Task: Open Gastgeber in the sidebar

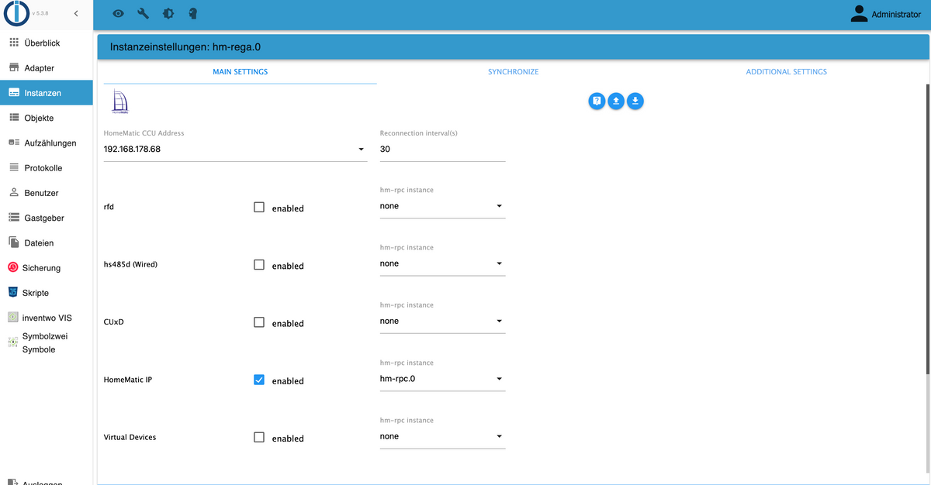Action: coord(47,218)
